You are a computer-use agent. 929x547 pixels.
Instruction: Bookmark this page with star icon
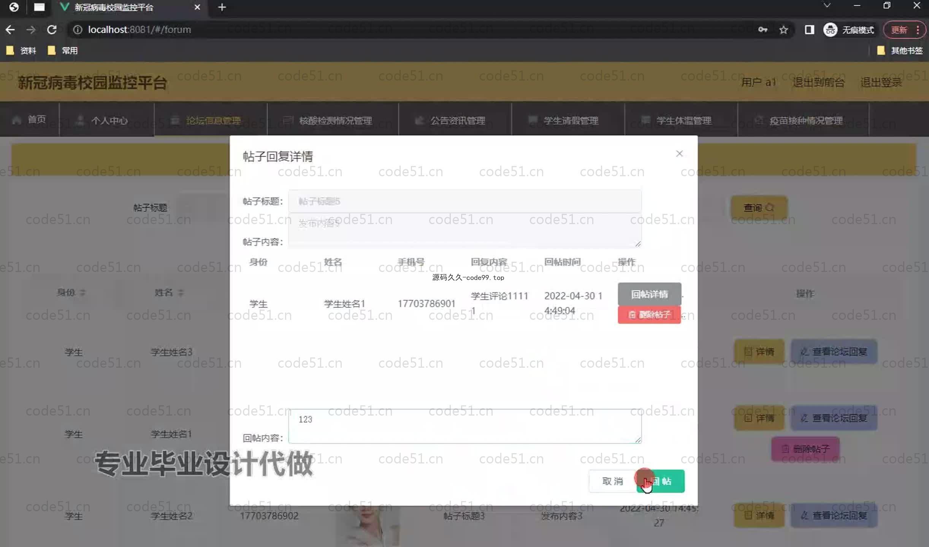click(x=783, y=30)
